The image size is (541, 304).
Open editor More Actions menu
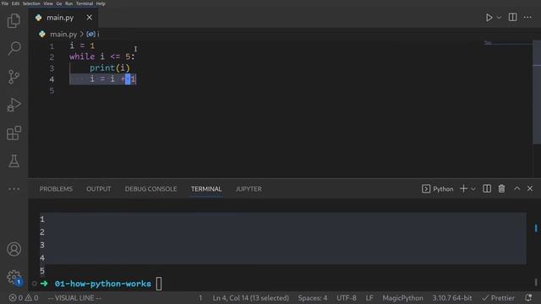(x=527, y=17)
